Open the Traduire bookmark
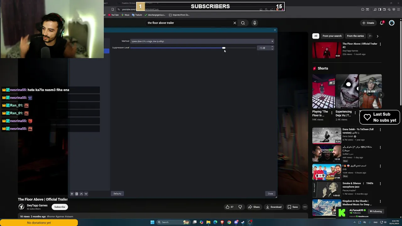 point(137,15)
